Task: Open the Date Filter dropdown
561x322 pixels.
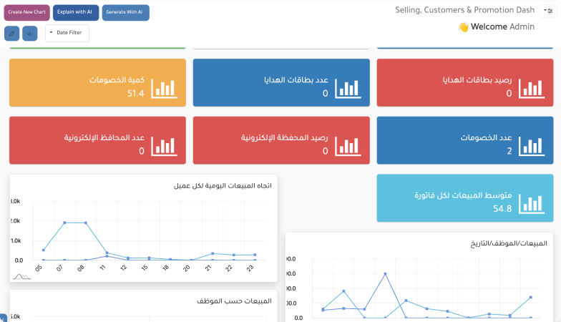Action: (67, 33)
